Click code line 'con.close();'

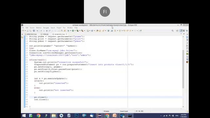41,100
